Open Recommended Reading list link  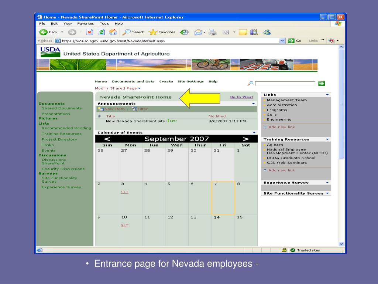[66, 128]
